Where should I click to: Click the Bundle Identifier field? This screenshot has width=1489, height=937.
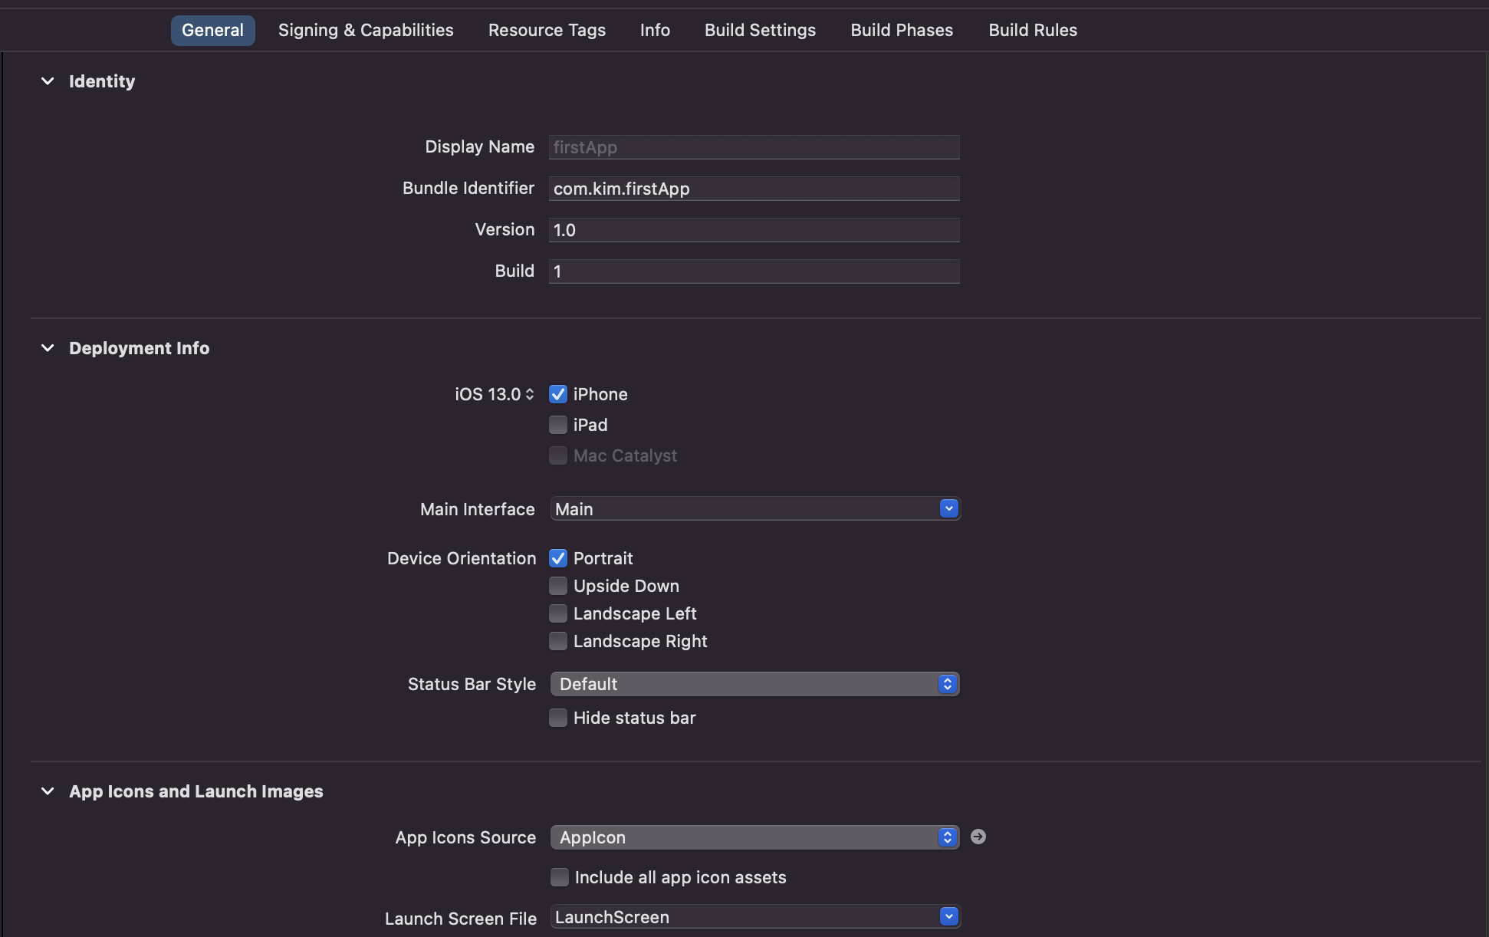754,189
